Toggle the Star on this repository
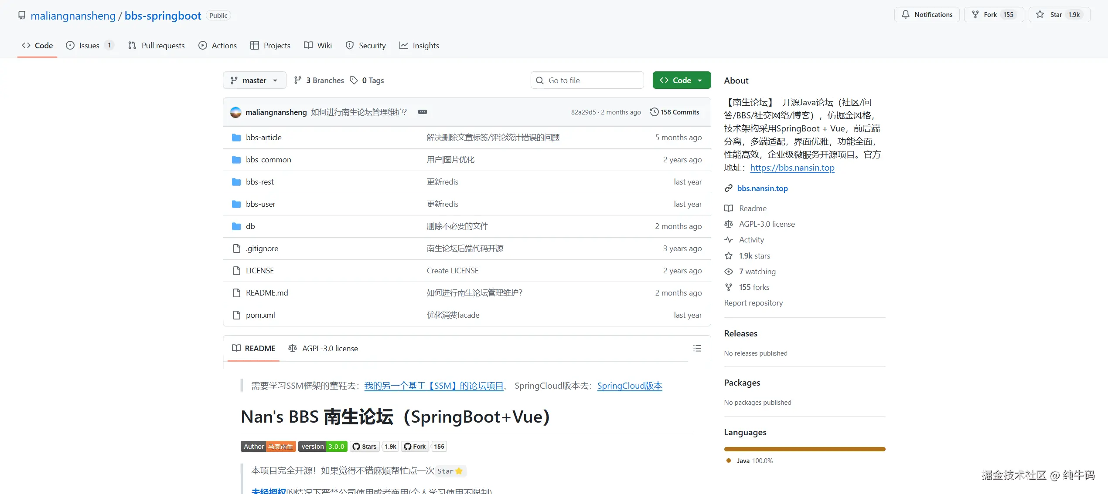 pyautogui.click(x=1060, y=14)
